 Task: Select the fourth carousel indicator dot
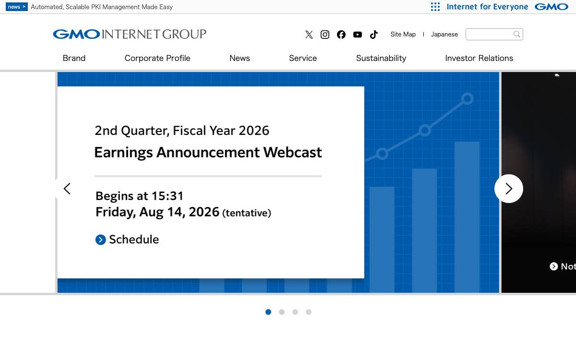point(309,312)
